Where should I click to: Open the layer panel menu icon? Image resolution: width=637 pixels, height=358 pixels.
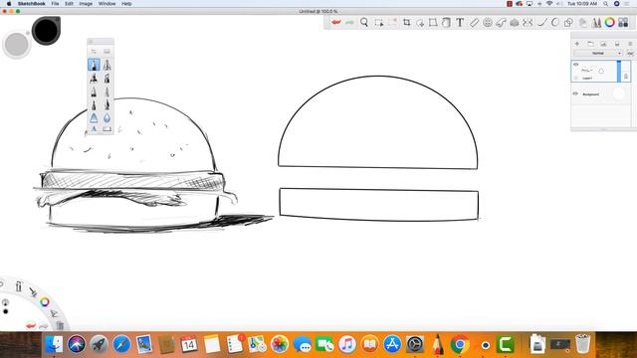point(630,44)
